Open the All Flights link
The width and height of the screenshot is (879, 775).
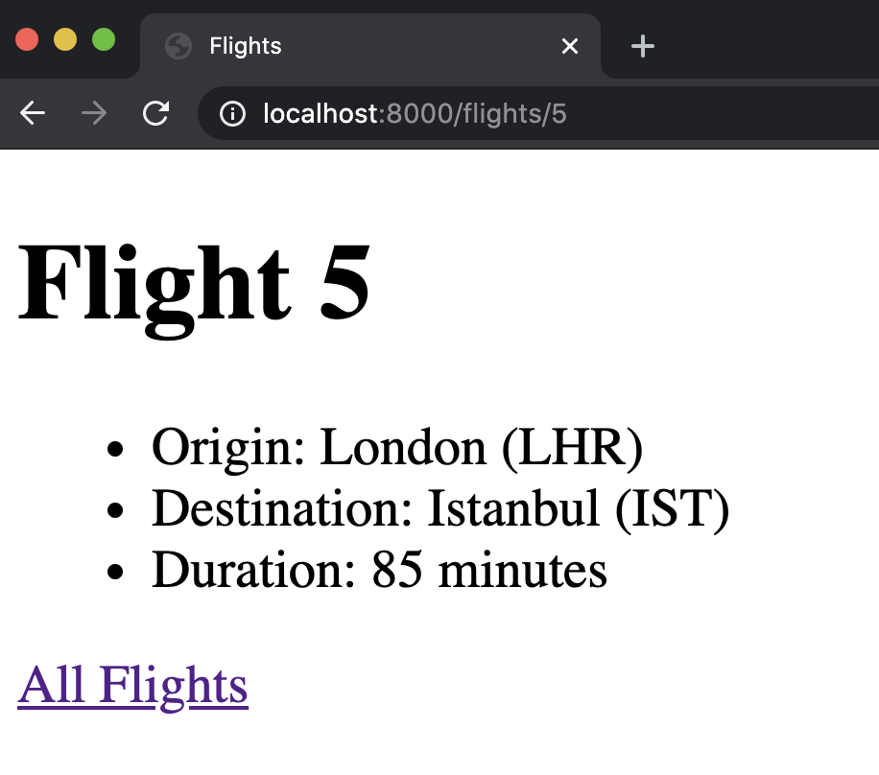point(132,685)
